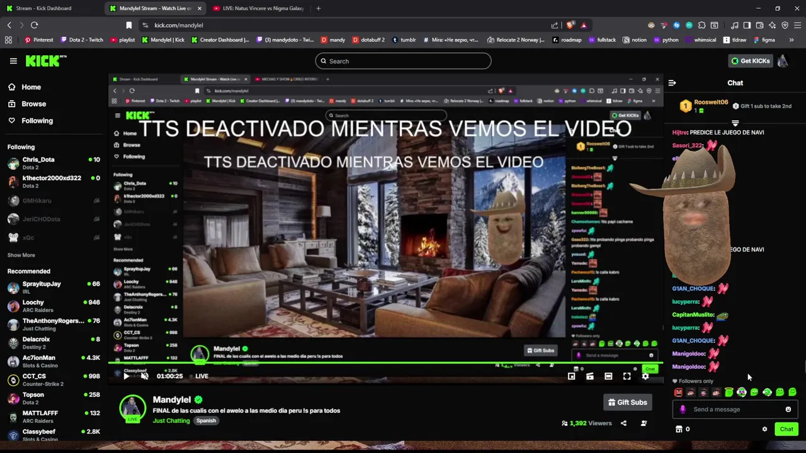Expand the gift leaderboard chevron
This screenshot has height=453, width=806.
tap(735, 123)
